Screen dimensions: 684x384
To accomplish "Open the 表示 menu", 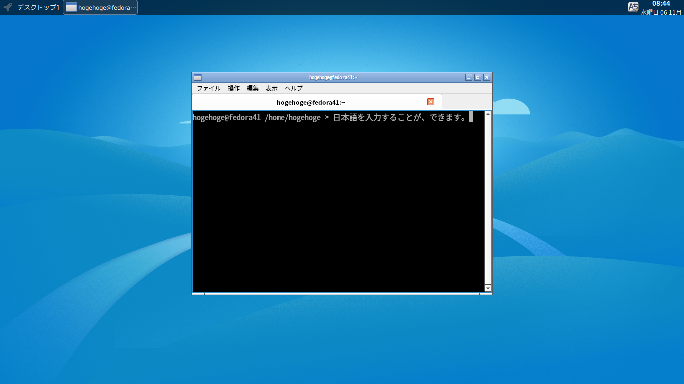I will coord(271,88).
